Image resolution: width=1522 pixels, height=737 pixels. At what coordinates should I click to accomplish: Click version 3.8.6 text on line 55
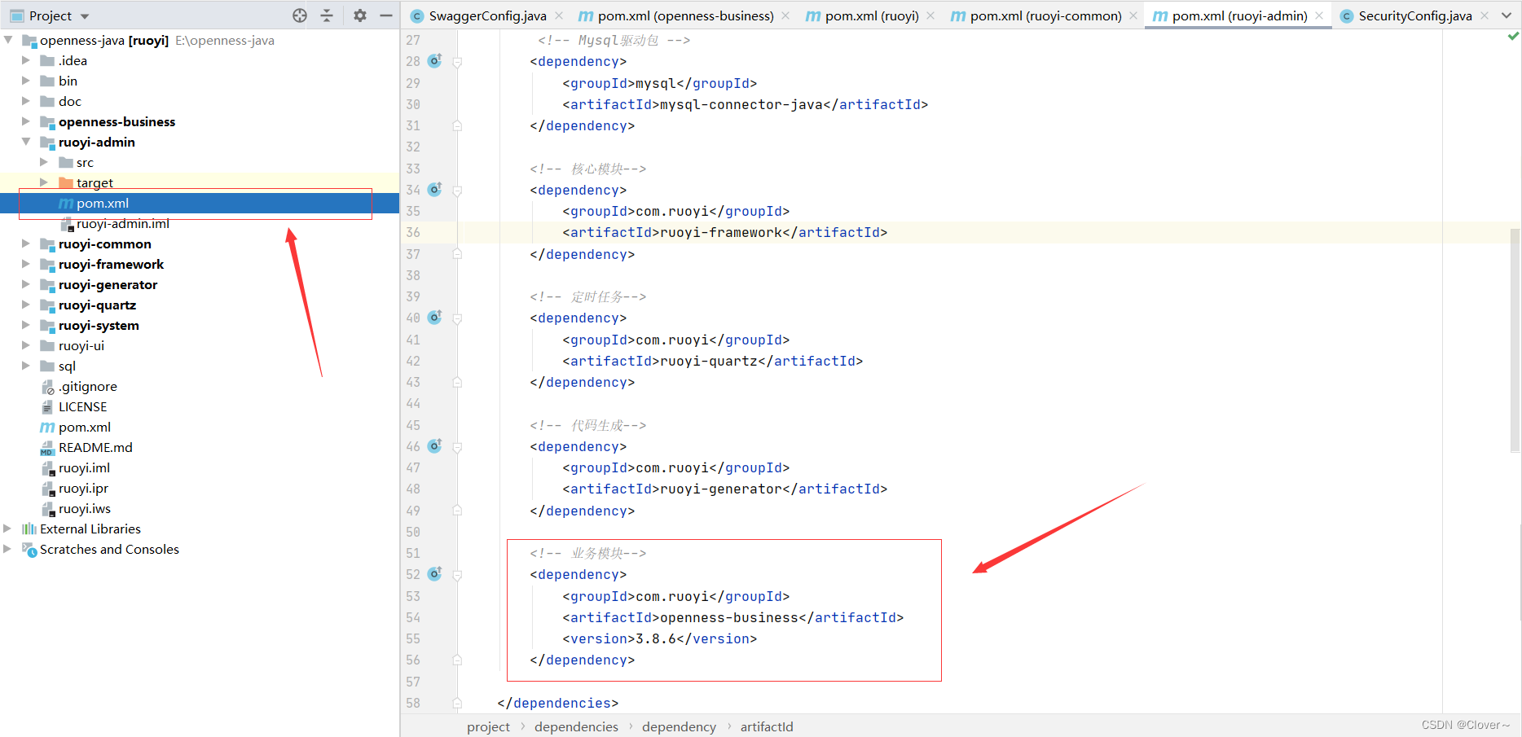point(656,638)
